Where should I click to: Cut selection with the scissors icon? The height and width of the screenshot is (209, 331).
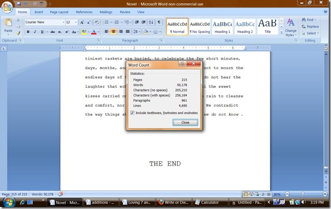click(18, 20)
